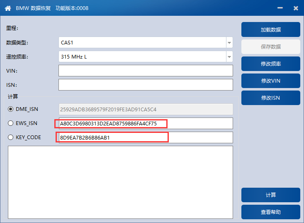Click the DME_ISN value field
Image resolution: width=304 pixels, height=223 pixels.
[x=146, y=109]
